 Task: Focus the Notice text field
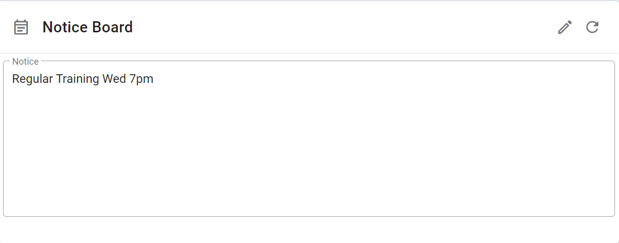(x=309, y=139)
